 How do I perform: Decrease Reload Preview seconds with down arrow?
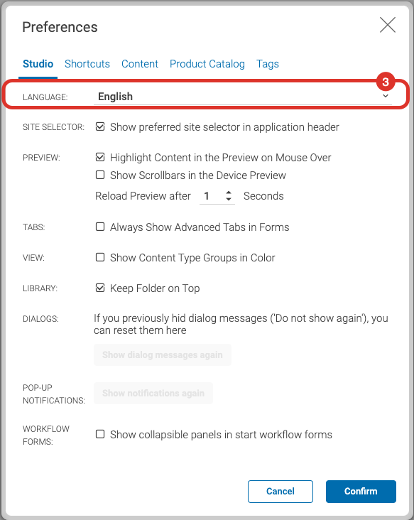(229, 199)
